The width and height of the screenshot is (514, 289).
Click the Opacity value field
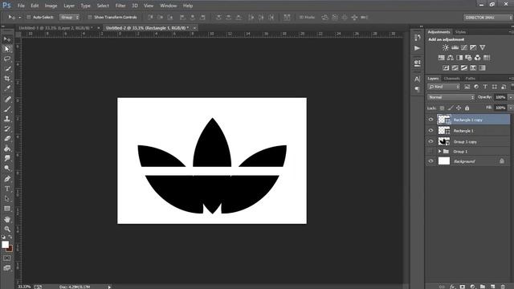pyautogui.click(x=500, y=97)
